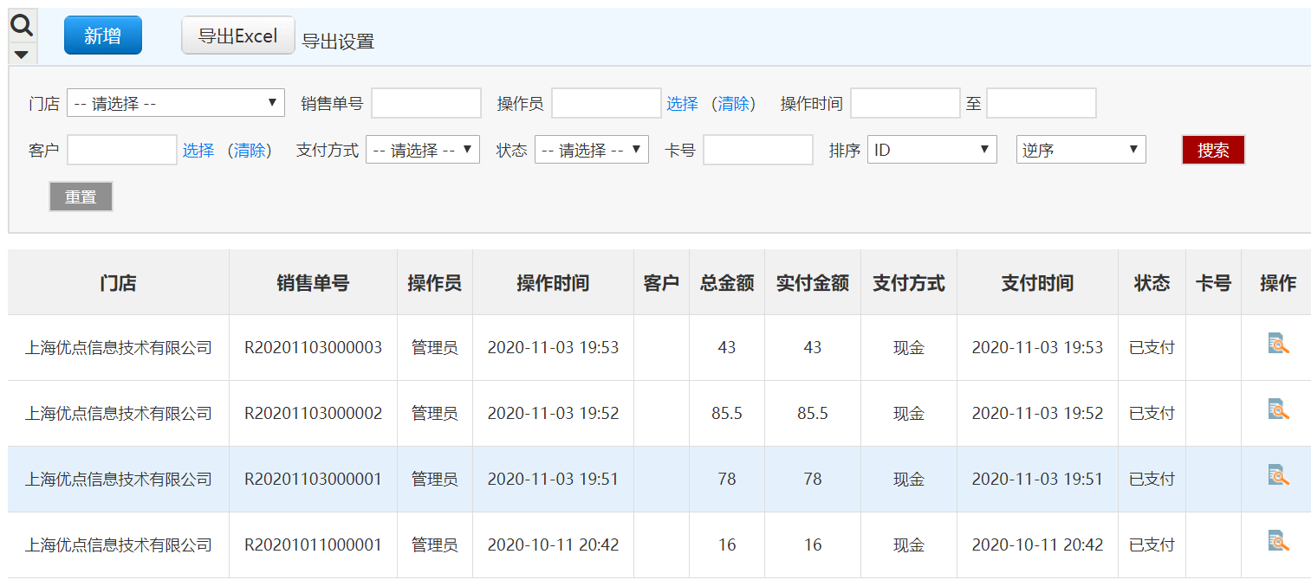Click 现金 in the R20201103000001 row

[909, 479]
